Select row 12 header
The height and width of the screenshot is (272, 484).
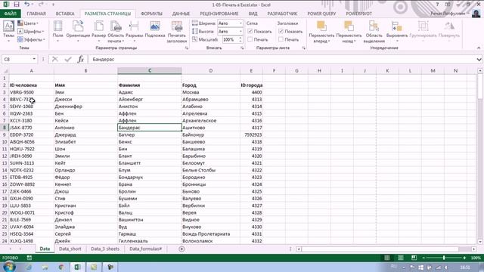click(5, 156)
